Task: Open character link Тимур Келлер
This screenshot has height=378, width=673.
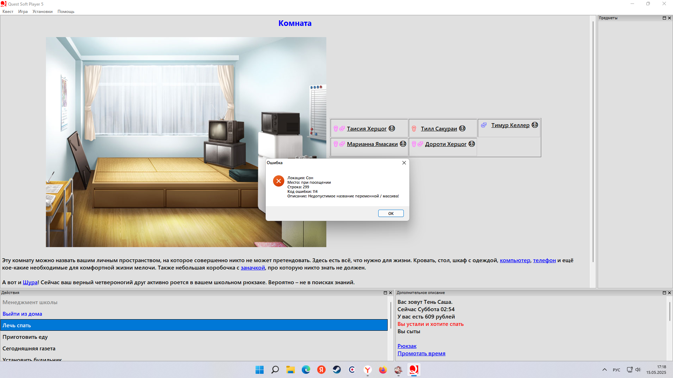Action: coord(510,125)
